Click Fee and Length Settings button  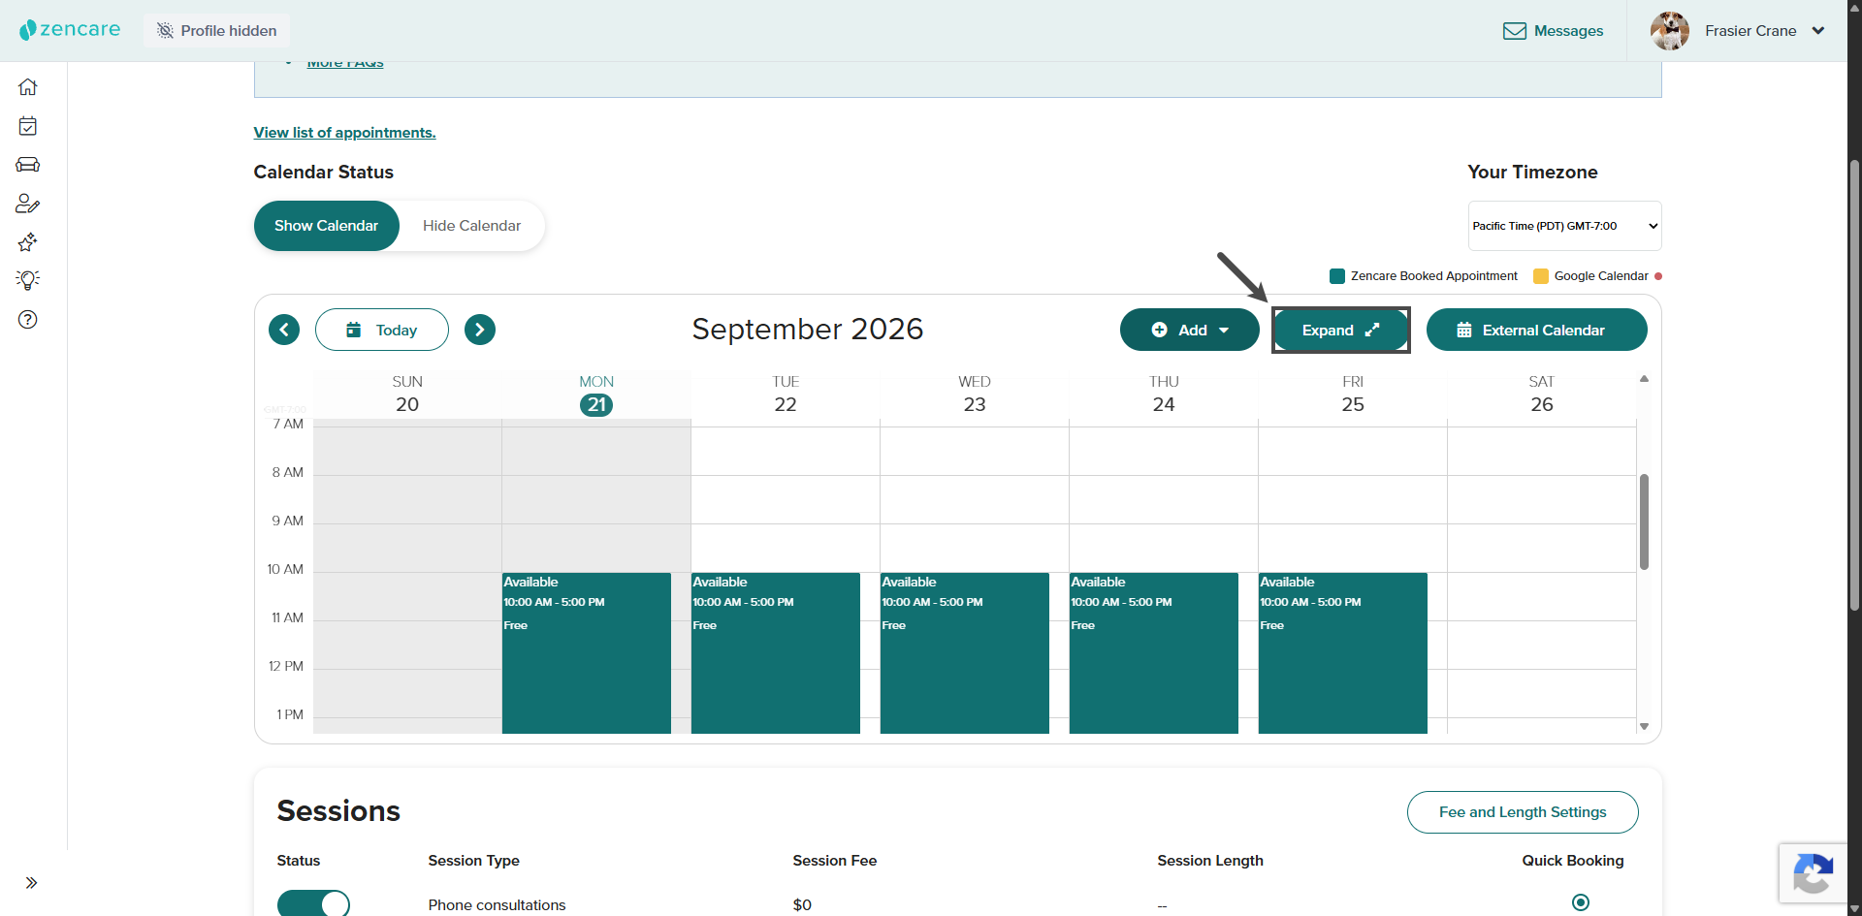click(1523, 812)
